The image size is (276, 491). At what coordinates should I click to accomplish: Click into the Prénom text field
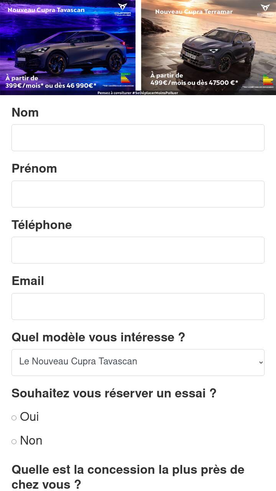pos(138,194)
